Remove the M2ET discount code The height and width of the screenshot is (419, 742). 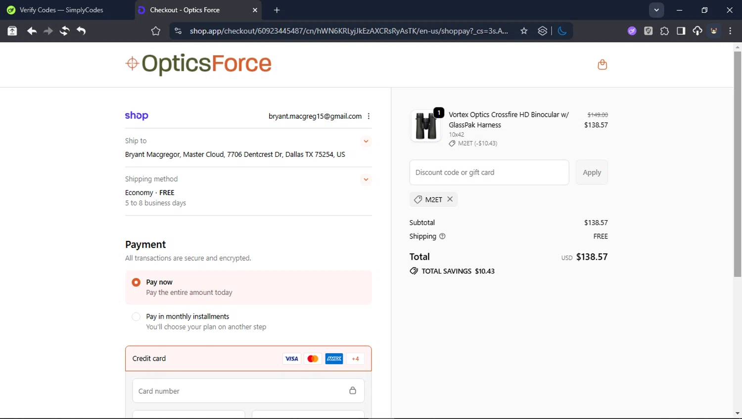point(450,199)
